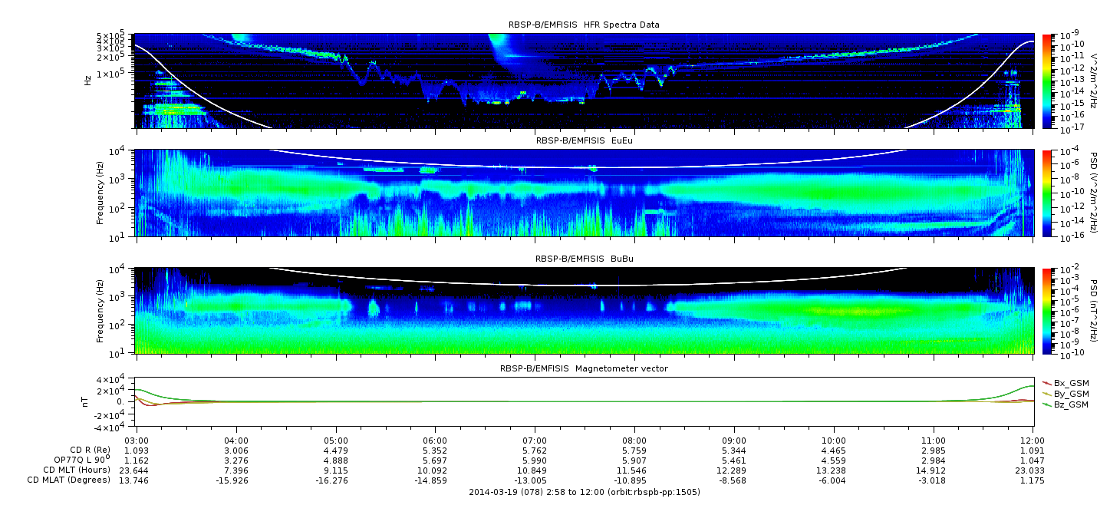Click the Bz_GSM green legend line marker
This screenshot has height=505, width=1110.
[1046, 404]
